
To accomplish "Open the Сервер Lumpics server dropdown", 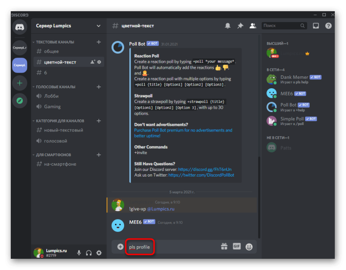I will click(99, 26).
